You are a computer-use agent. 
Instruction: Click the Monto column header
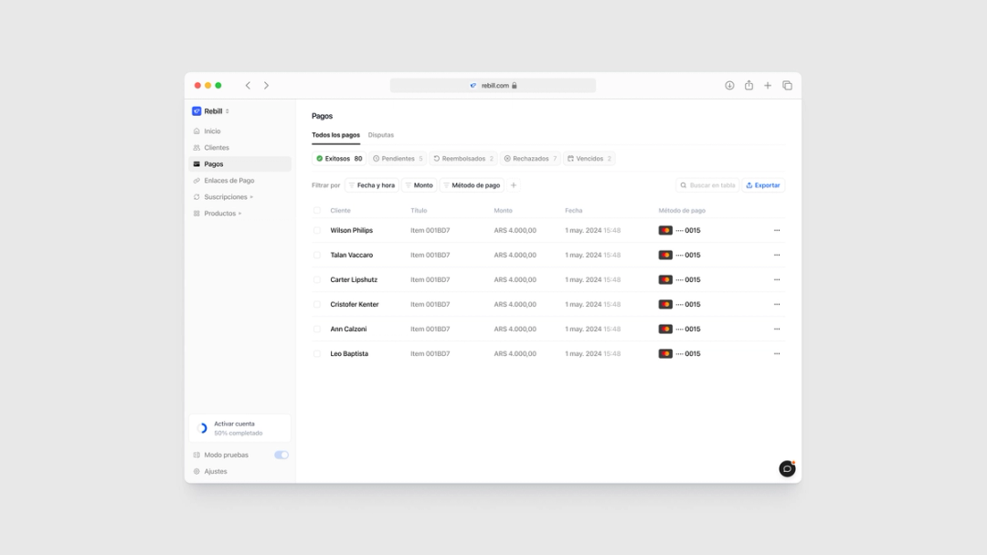coord(503,211)
